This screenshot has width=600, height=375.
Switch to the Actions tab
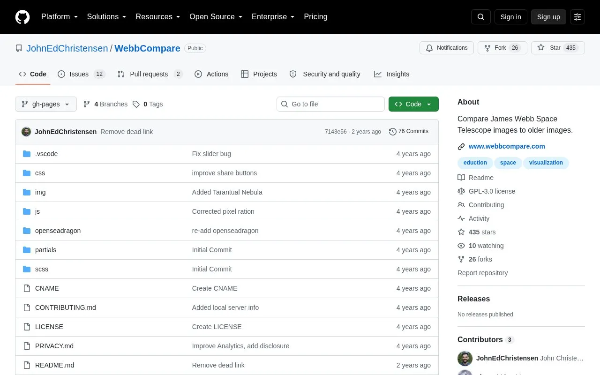(211, 74)
